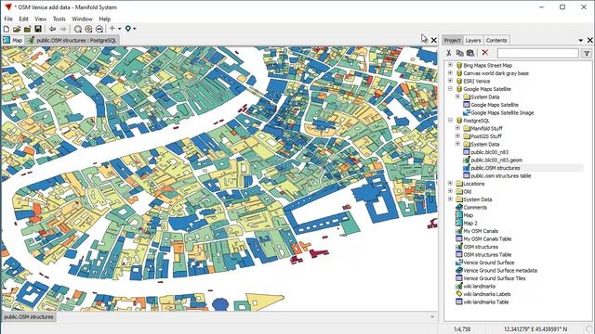Click the location pin icon
595x334 pixels.
(128, 29)
